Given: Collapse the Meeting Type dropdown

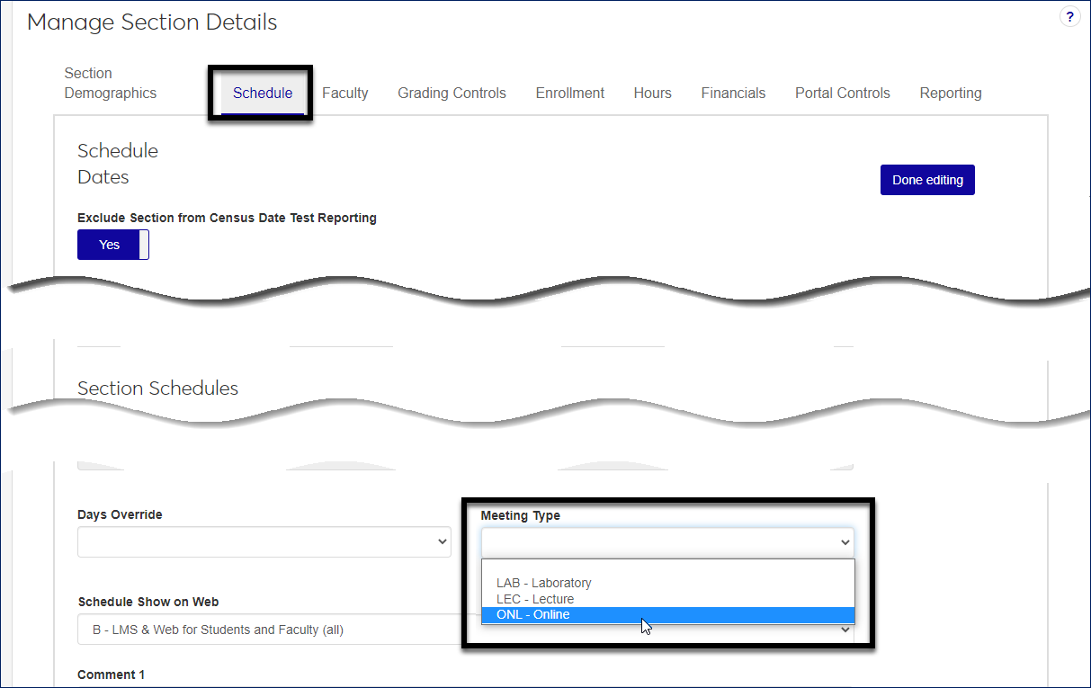Looking at the screenshot, I should coord(666,542).
